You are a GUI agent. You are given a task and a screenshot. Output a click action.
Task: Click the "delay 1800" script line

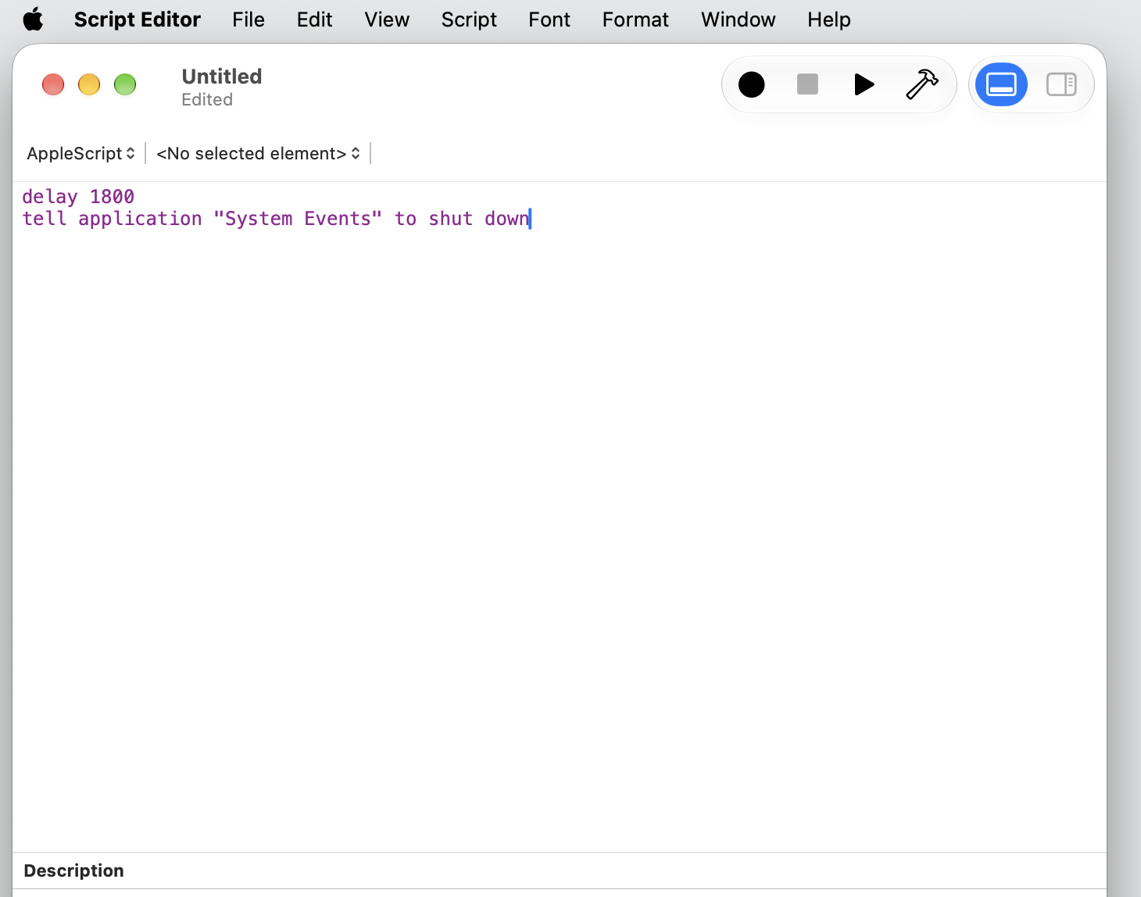78,197
